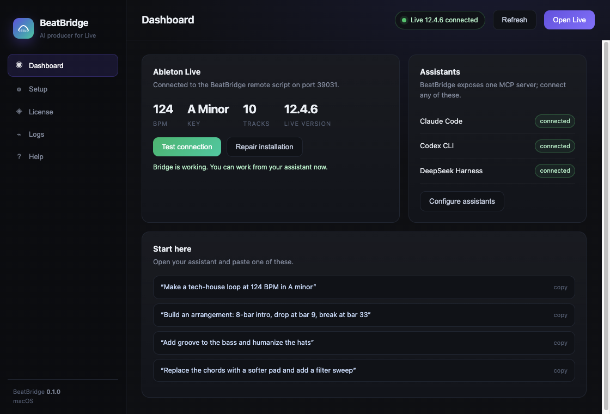Click the BeatBridge logo icon
The height and width of the screenshot is (414, 610).
point(23,28)
